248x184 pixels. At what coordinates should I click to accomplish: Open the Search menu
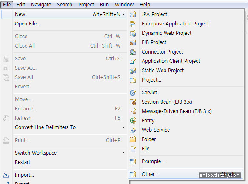pyautogui.click(x=65, y=4)
